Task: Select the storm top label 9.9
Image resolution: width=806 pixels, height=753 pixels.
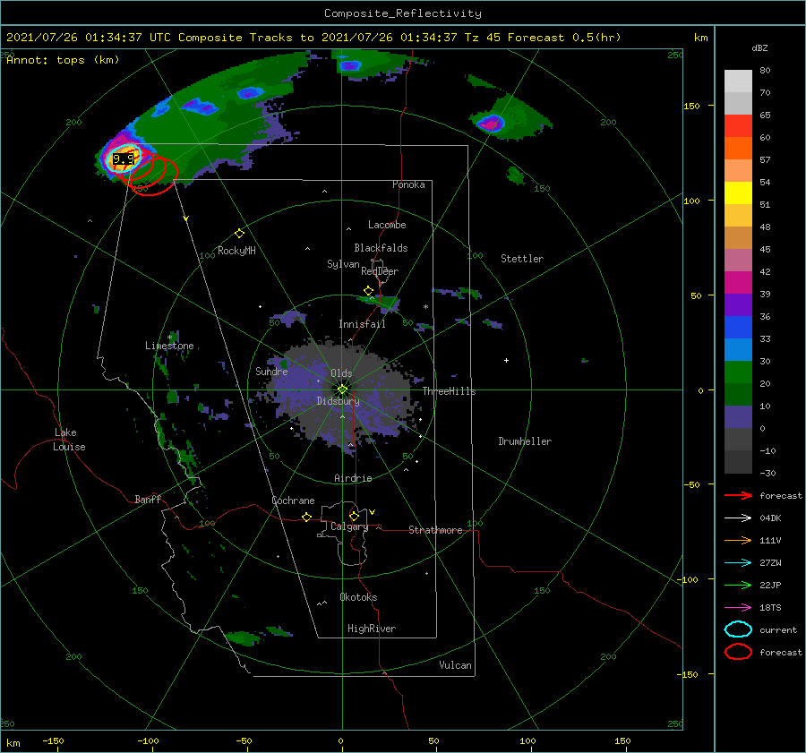Action: (124, 159)
